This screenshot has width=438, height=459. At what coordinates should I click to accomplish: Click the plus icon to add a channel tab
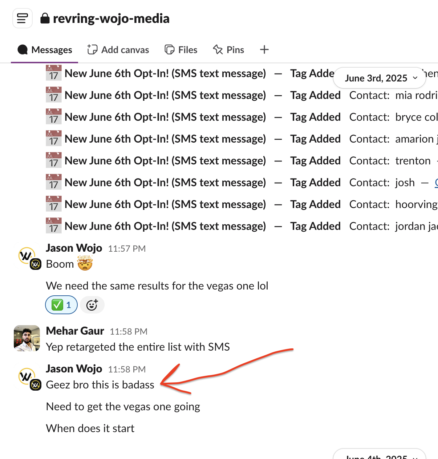[x=264, y=49]
